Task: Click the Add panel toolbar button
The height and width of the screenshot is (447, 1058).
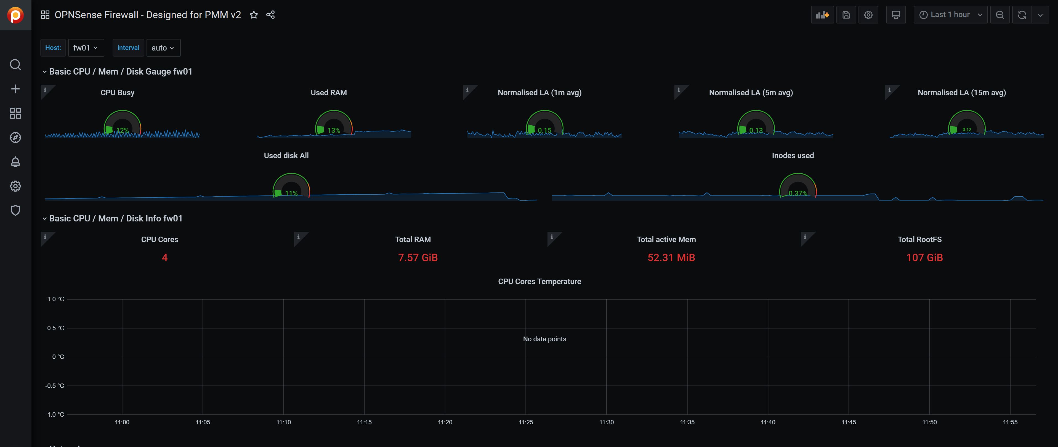Action: click(822, 15)
